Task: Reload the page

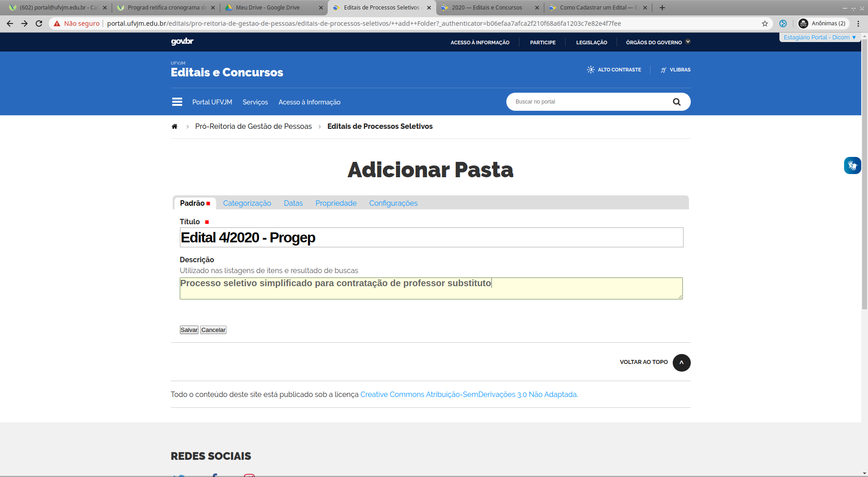Action: [x=39, y=24]
